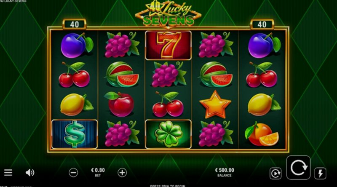Open the hamburger menu
The image size is (337, 187).
[8, 172]
